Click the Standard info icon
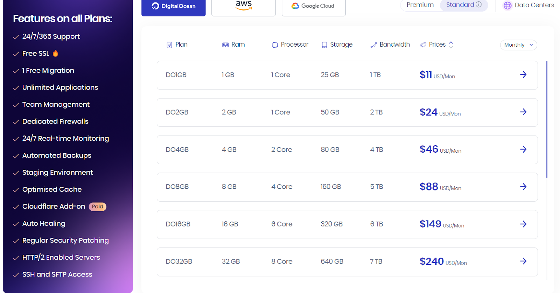Image resolution: width=560 pixels, height=293 pixels. click(x=478, y=5)
